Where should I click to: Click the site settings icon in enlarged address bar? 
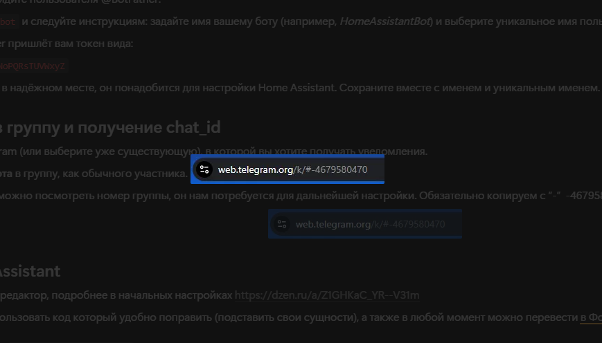[x=204, y=169]
